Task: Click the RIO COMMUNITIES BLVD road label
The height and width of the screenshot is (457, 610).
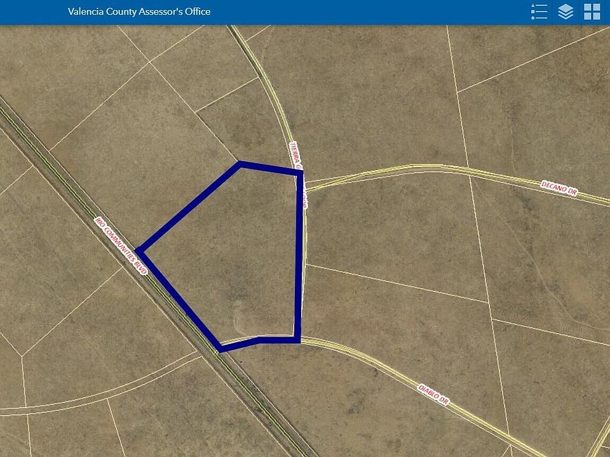Action: pyautogui.click(x=121, y=246)
